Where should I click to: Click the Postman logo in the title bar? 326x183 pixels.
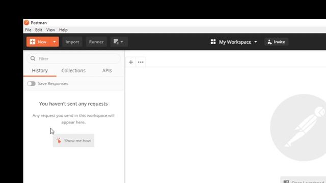point(26,22)
